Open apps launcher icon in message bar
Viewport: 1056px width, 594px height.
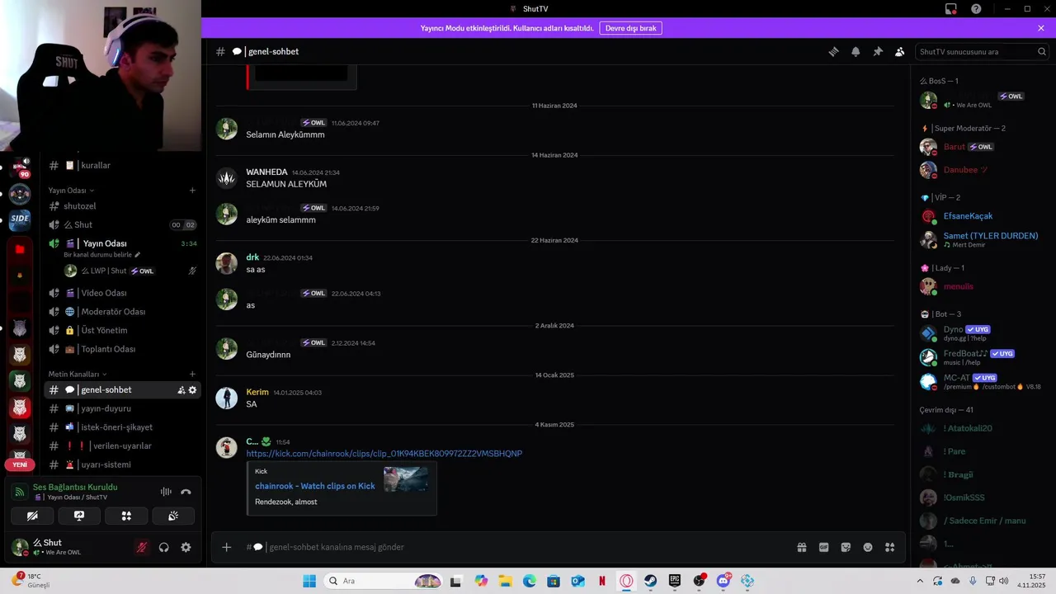(x=889, y=547)
